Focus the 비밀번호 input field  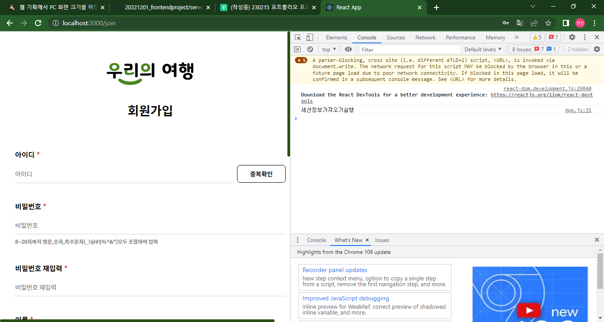coord(150,225)
